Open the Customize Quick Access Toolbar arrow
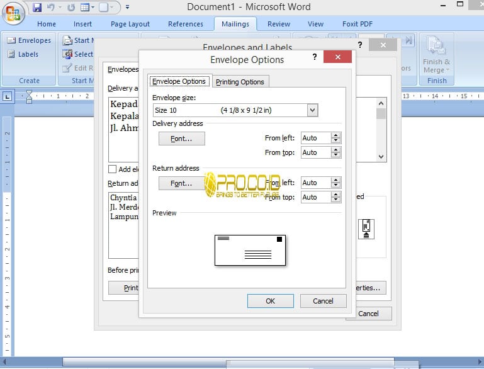484x369 pixels. point(128,7)
